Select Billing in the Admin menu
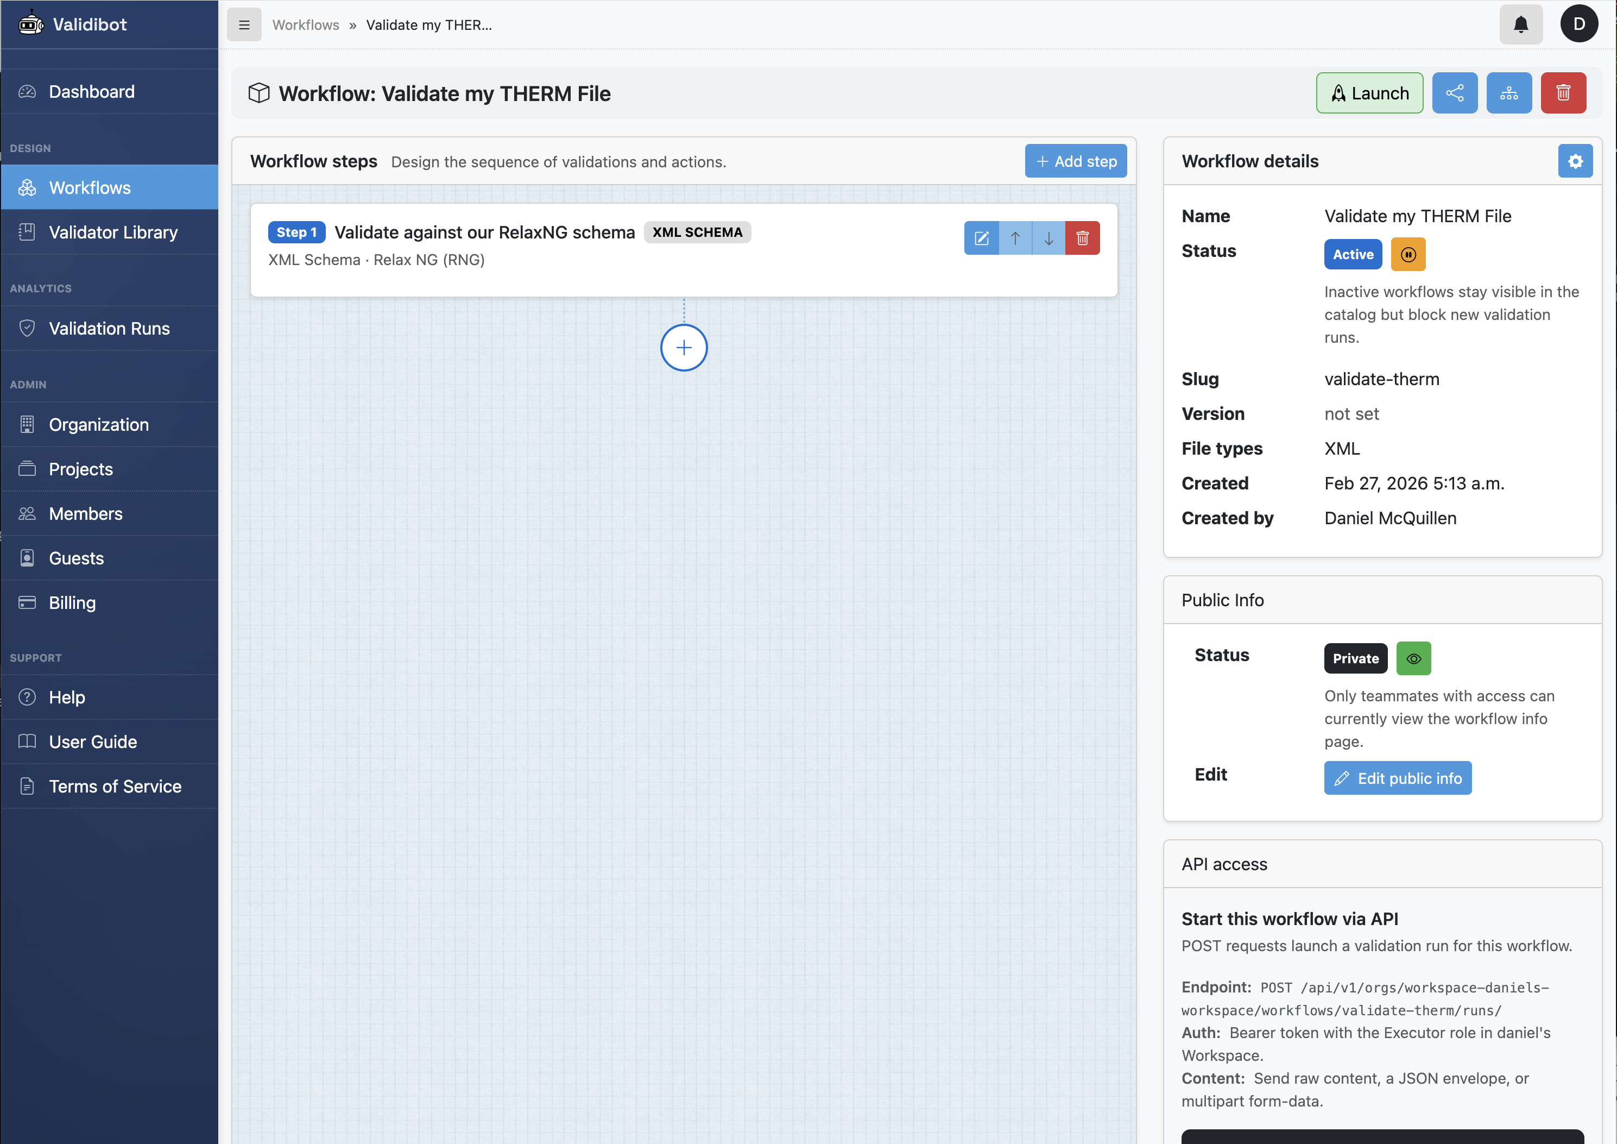 tap(71, 602)
